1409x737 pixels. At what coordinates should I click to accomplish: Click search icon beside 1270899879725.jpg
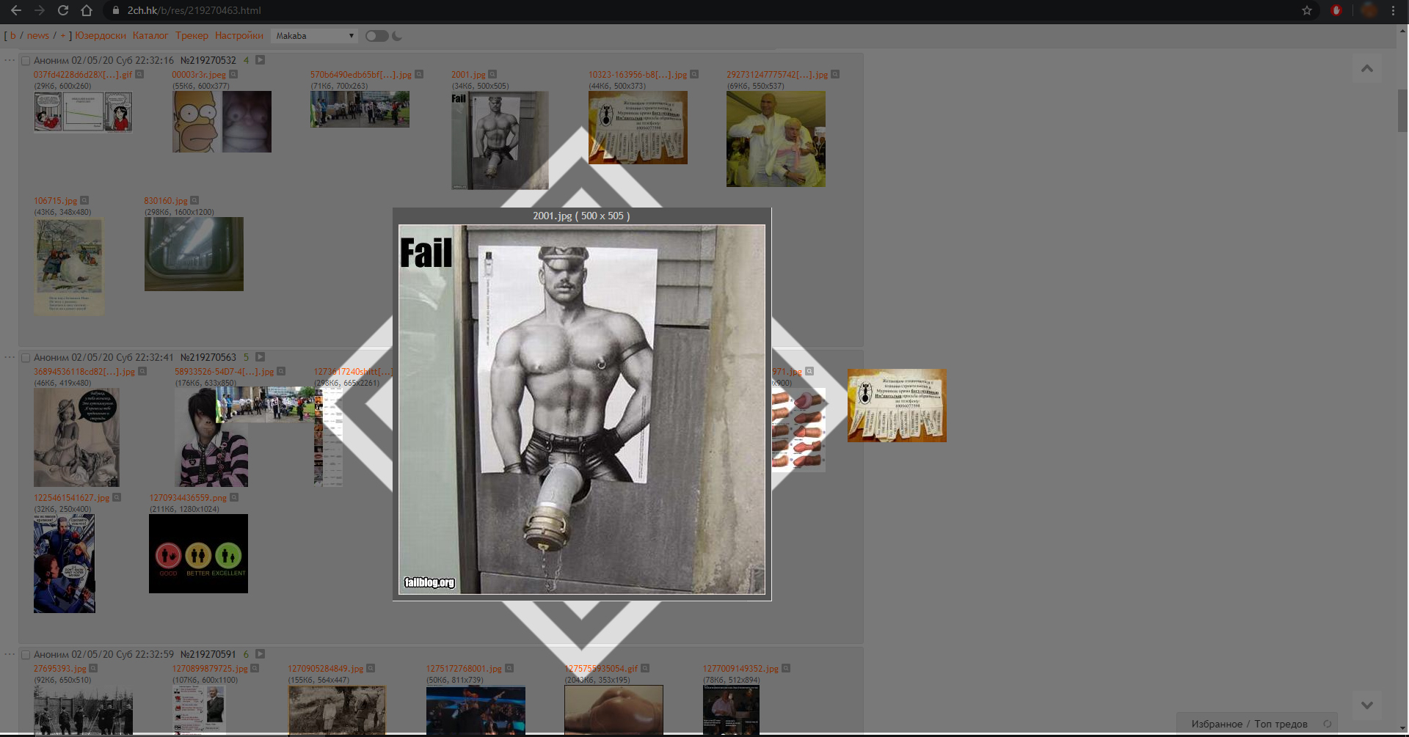(x=255, y=668)
